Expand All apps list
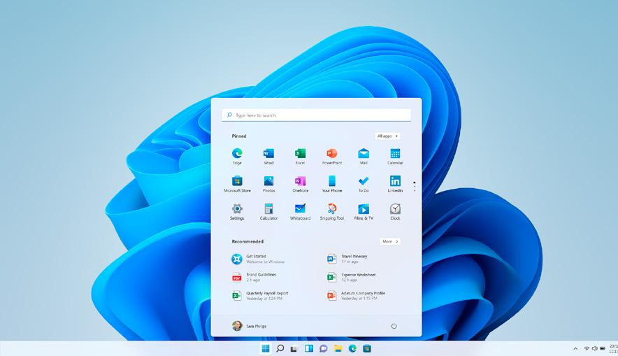The height and width of the screenshot is (356, 618). click(387, 136)
